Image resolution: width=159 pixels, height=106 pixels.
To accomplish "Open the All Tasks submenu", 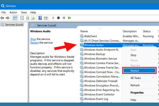I will (136, 78).
